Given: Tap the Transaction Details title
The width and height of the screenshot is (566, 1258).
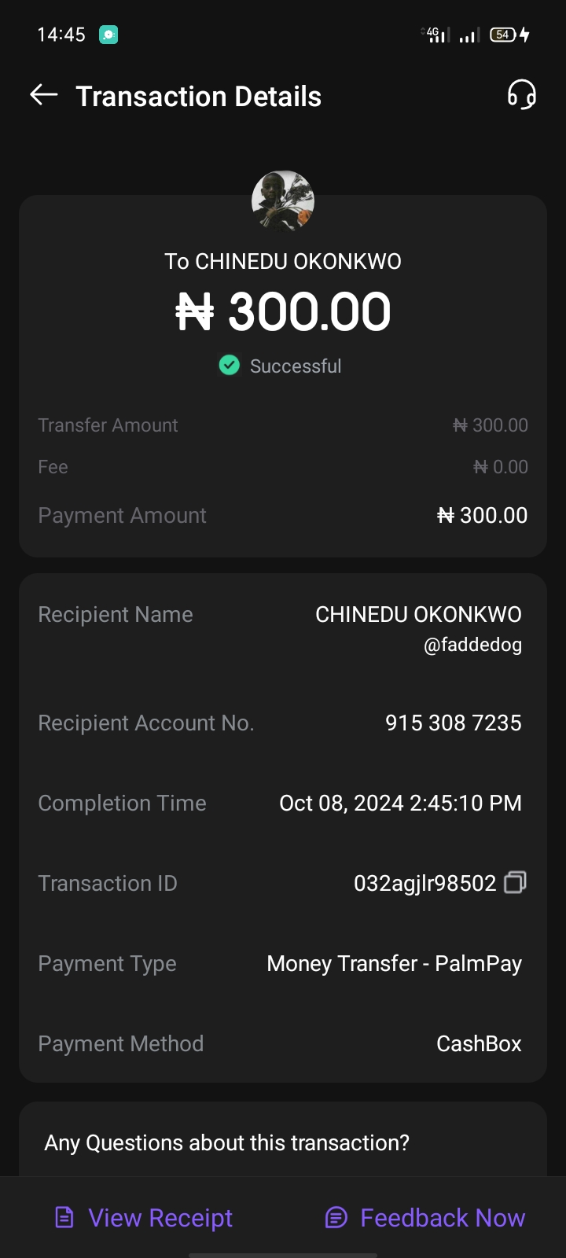Looking at the screenshot, I should (x=198, y=97).
